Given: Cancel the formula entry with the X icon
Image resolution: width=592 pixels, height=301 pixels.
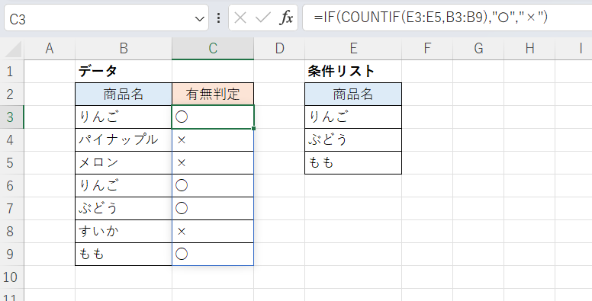Looking at the screenshot, I should [240, 18].
